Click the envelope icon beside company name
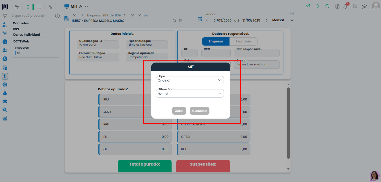The image size is (381, 182). click(x=181, y=21)
